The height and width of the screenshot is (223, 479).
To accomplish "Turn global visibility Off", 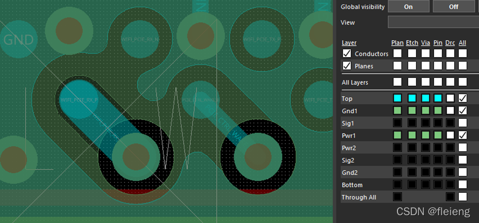I will (453, 7).
